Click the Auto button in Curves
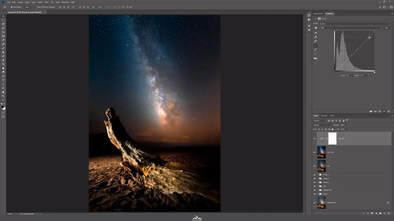Image resolution: width=394 pixels, height=221 pixels. coord(386,28)
